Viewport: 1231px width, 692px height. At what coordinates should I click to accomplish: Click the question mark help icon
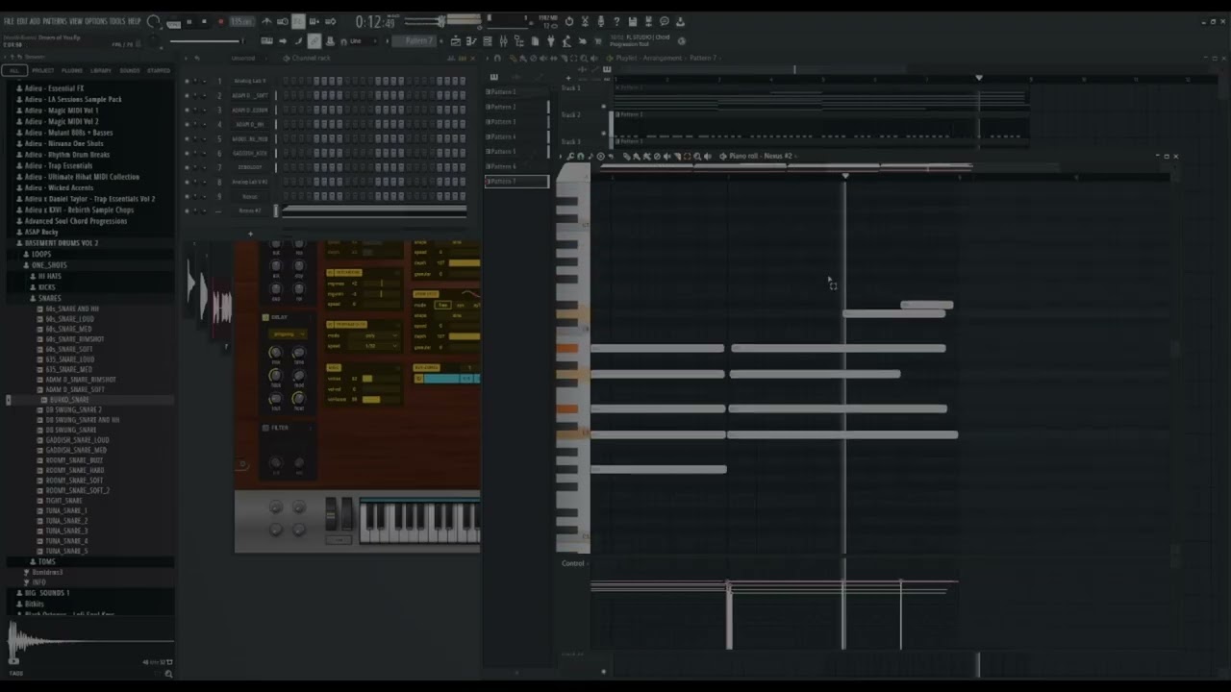pyautogui.click(x=616, y=21)
